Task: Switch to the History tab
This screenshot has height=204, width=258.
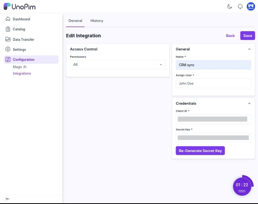Action: 97,21
